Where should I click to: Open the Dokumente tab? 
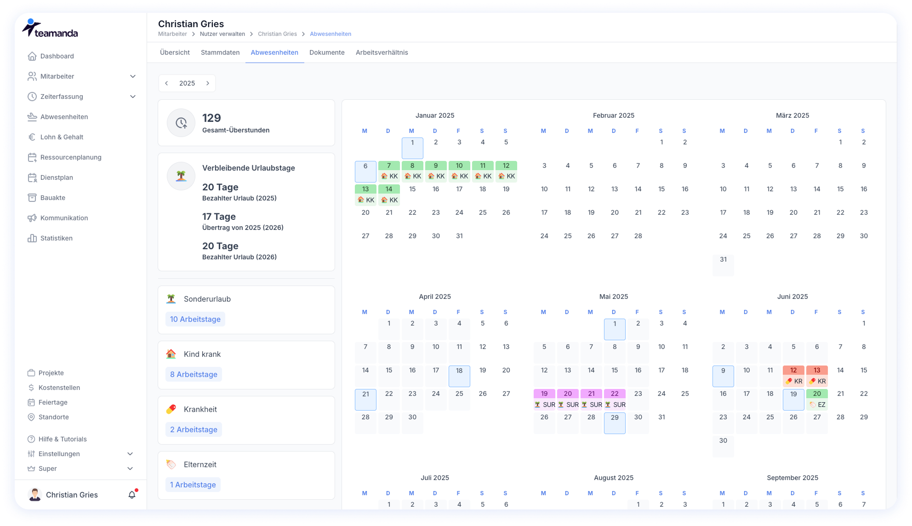click(x=327, y=52)
